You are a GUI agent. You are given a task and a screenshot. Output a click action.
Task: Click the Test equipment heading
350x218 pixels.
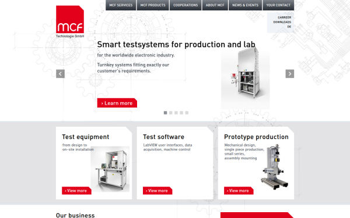point(86,137)
